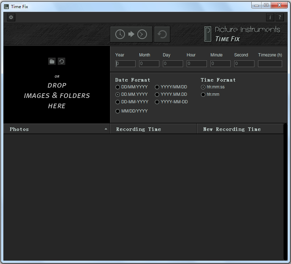This screenshot has height=264, width=291.
Task: Click the Second input field
Action: pos(244,64)
